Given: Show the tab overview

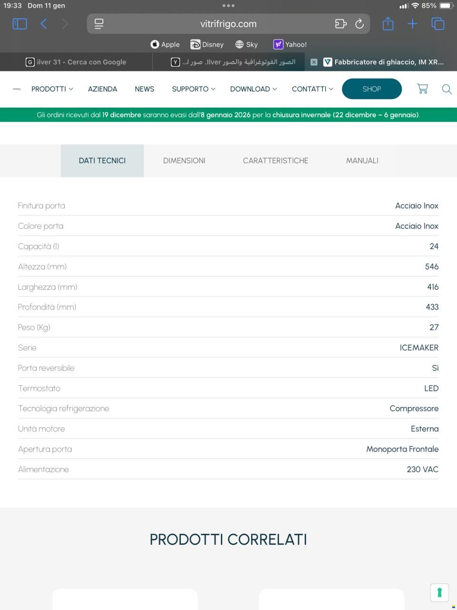Looking at the screenshot, I should coord(438,24).
